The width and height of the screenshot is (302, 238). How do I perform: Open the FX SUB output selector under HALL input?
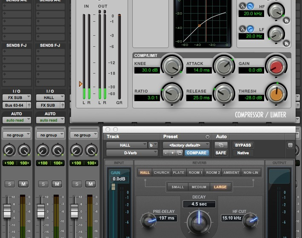tap(48, 105)
